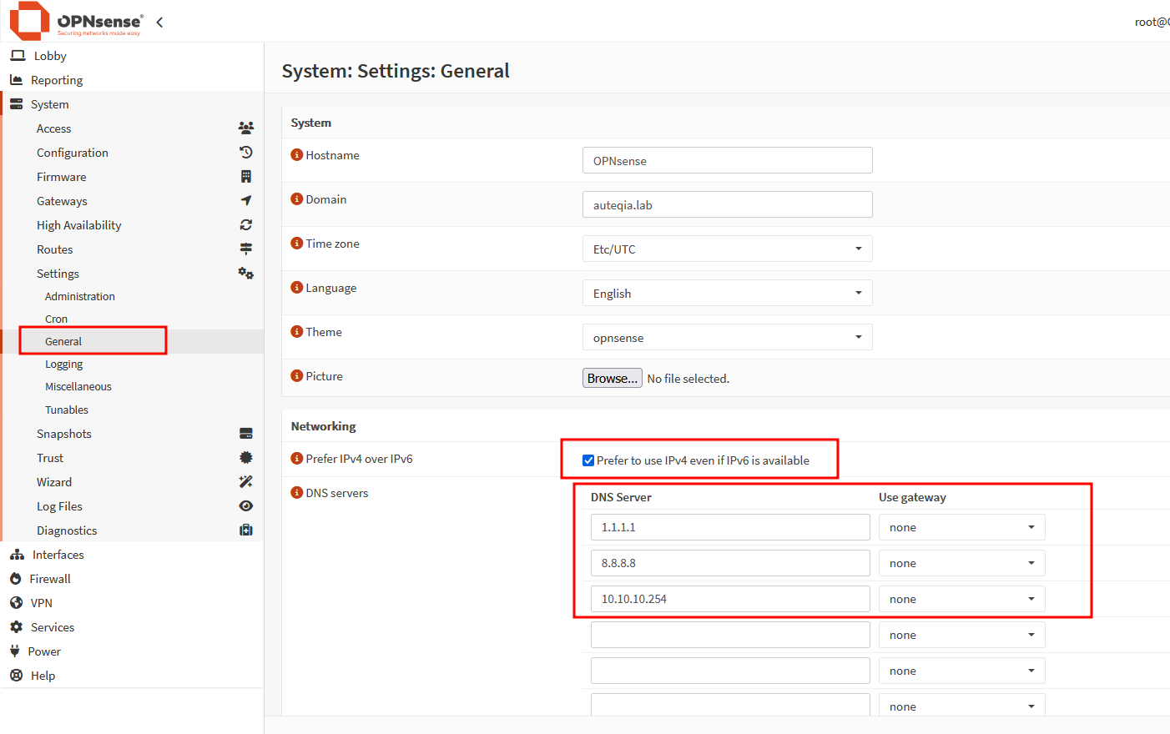Screen dimensions: 1170x734
Task: Click the DNS server field containing 1.1.1.1
Action: click(x=730, y=527)
